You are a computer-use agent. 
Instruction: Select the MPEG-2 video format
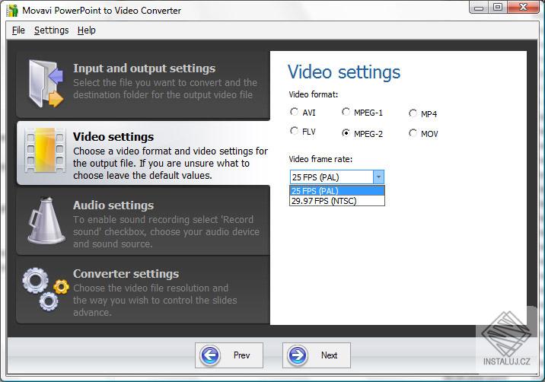click(x=346, y=133)
